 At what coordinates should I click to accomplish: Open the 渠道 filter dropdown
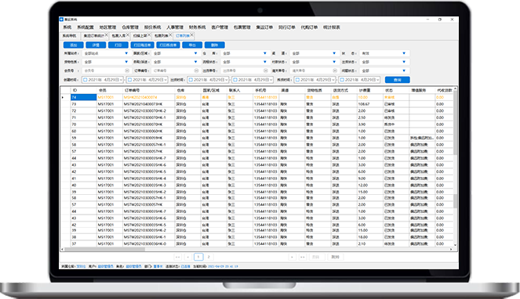coord(314,53)
